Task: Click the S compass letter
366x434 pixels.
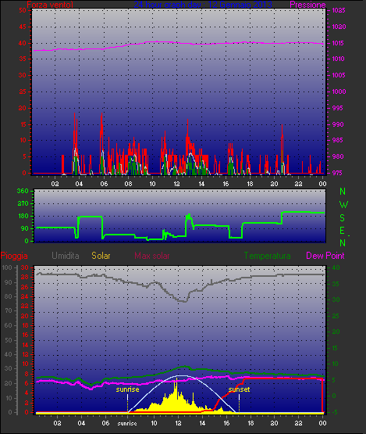Action: tap(343, 218)
